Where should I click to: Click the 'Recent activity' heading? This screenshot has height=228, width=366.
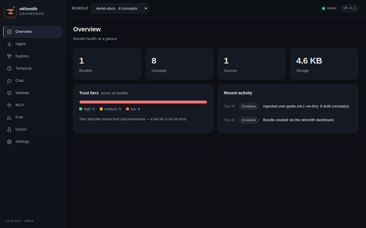[238, 93]
